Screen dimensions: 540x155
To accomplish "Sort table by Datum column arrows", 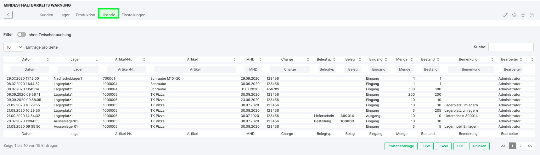I will (48, 59).
